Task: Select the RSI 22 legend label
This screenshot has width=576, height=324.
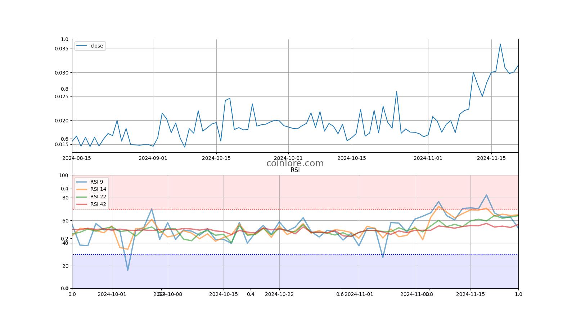Action: (x=98, y=197)
